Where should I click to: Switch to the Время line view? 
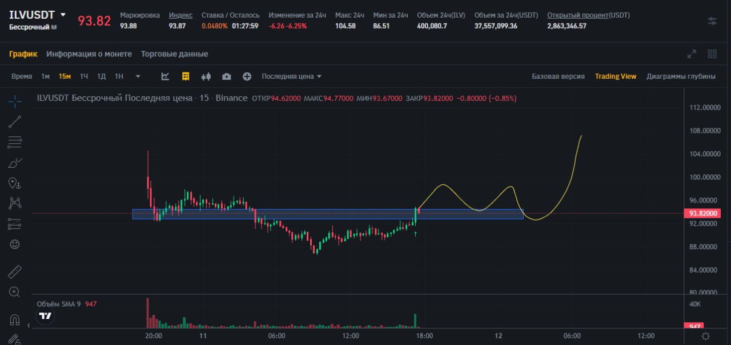pyautogui.click(x=22, y=76)
